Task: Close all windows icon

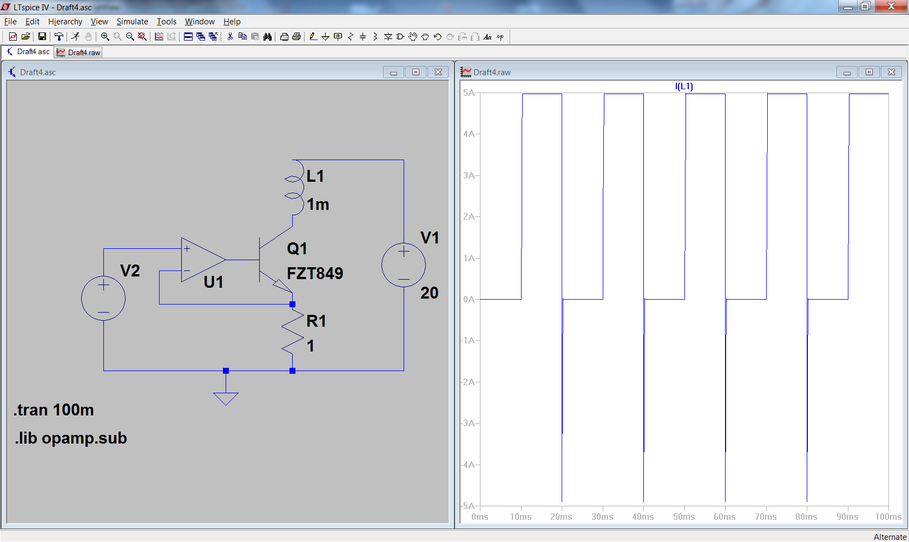Action: point(213,37)
